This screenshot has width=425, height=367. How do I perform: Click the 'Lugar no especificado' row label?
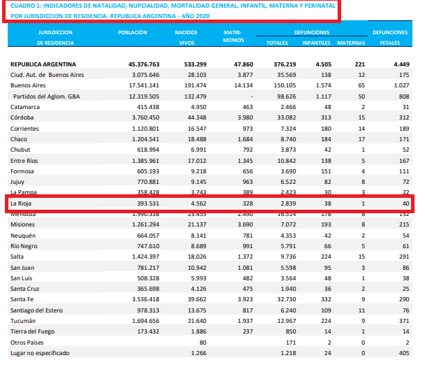pyautogui.click(x=40, y=353)
